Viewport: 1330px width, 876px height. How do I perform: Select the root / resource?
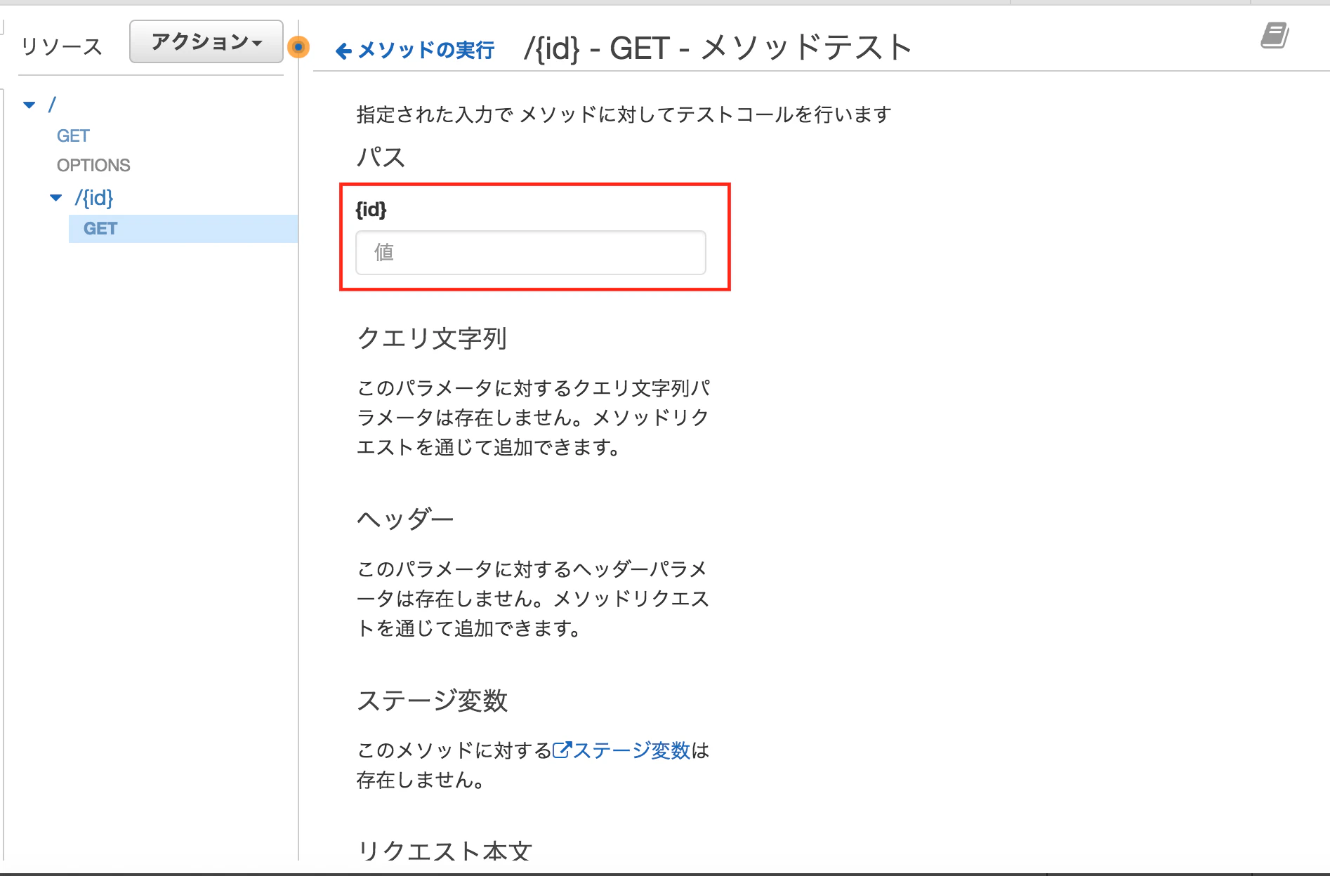[x=52, y=105]
